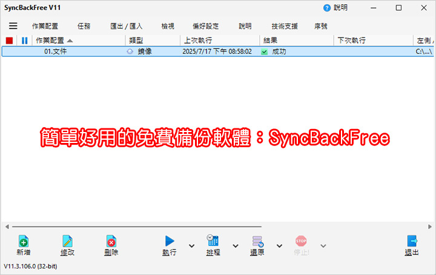Open the 偏好設定 menu
Screen dimensions: 436x275
click(x=206, y=26)
